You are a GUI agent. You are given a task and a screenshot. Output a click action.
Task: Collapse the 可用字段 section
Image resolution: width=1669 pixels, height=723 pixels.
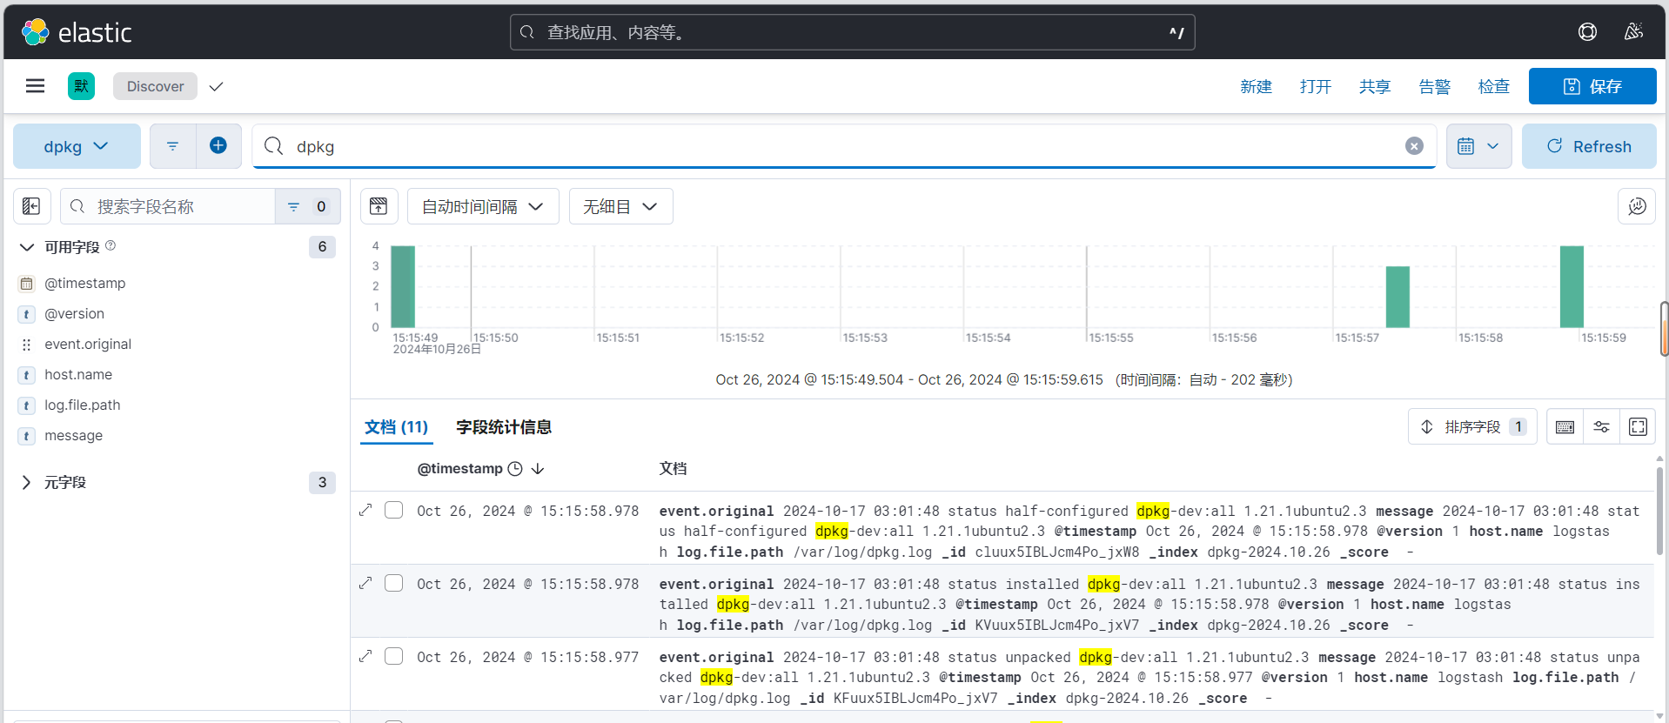(27, 247)
